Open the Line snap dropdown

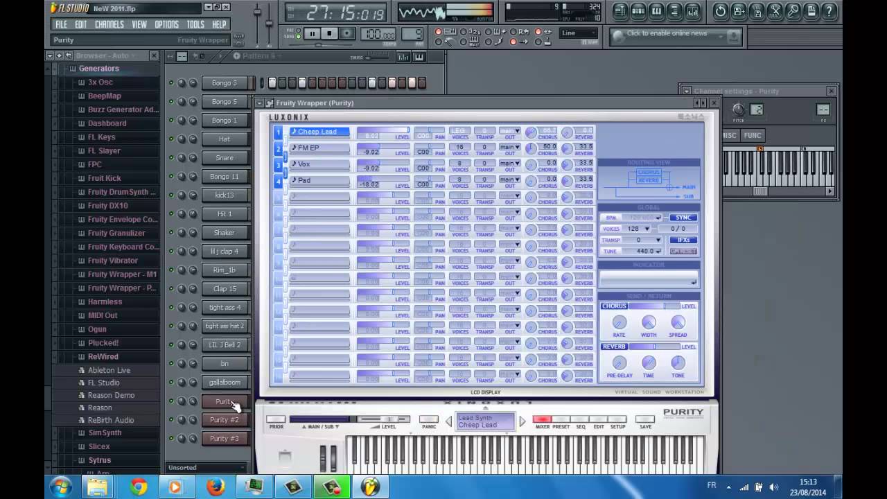[579, 33]
